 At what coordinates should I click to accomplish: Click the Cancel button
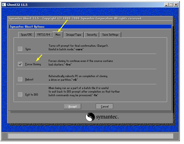104,106
